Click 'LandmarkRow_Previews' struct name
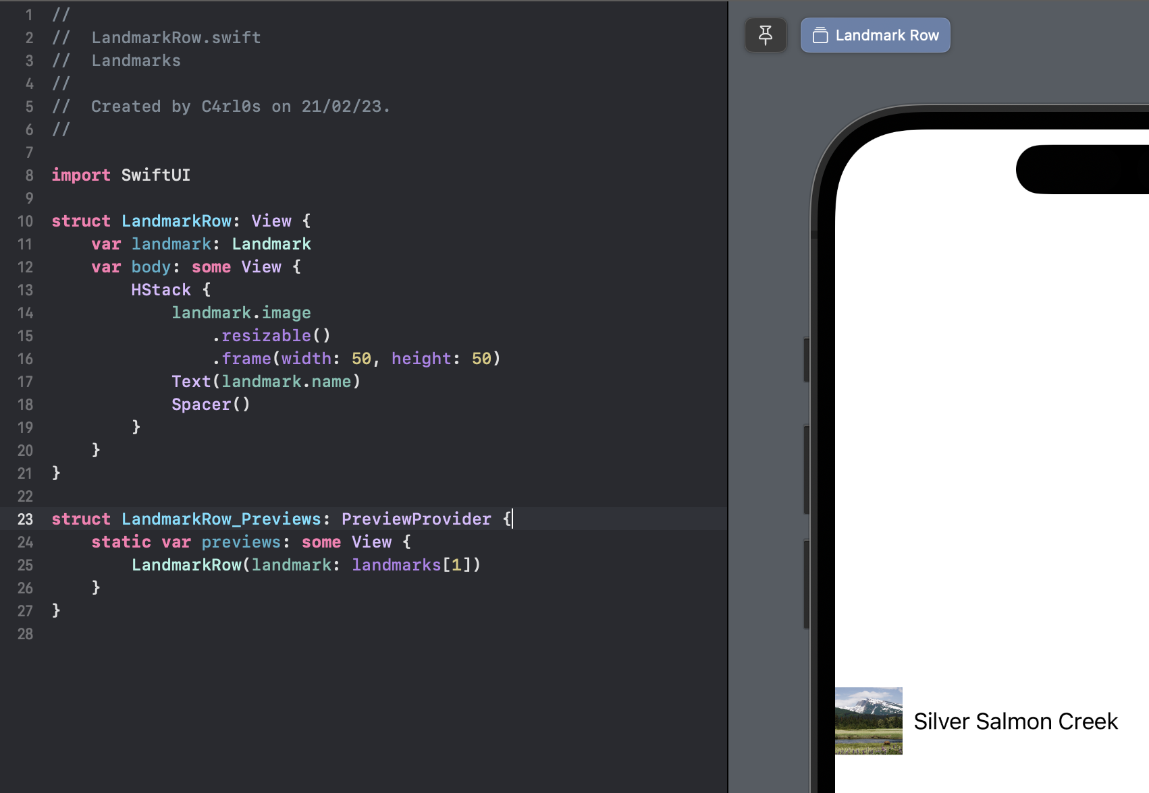 click(x=221, y=519)
